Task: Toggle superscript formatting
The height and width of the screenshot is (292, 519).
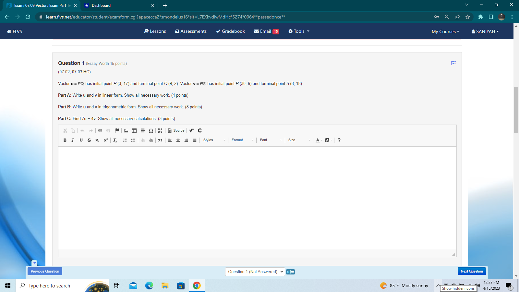Action: (x=105, y=140)
